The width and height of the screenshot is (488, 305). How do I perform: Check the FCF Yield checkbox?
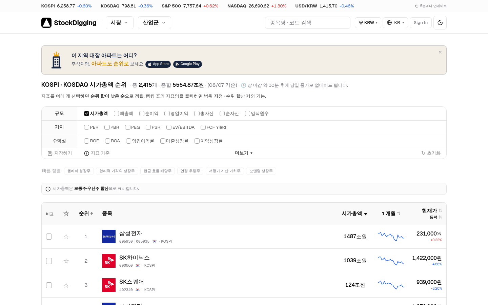pyautogui.click(x=203, y=127)
